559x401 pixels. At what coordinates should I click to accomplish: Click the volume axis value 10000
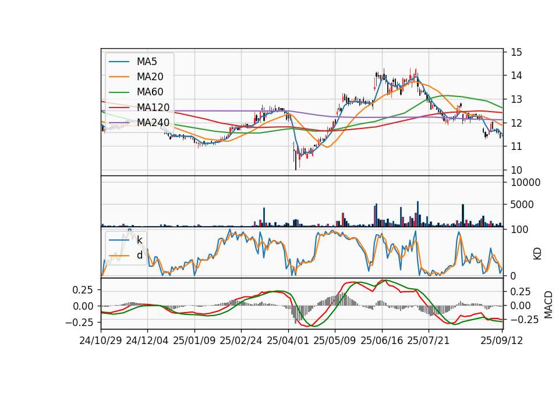pyautogui.click(x=526, y=182)
